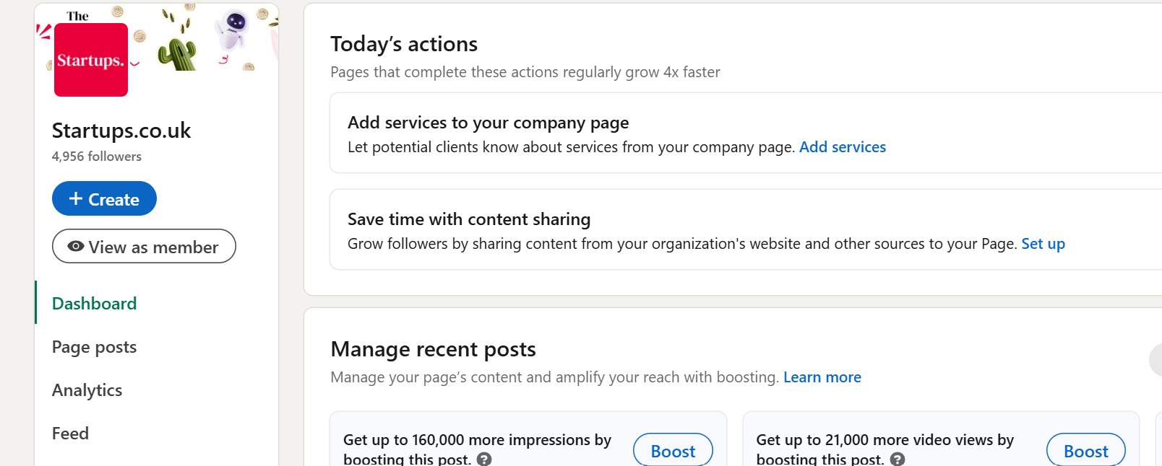The image size is (1162, 466).
Task: Click the Startups.co.uk page name
Action: [x=121, y=131]
